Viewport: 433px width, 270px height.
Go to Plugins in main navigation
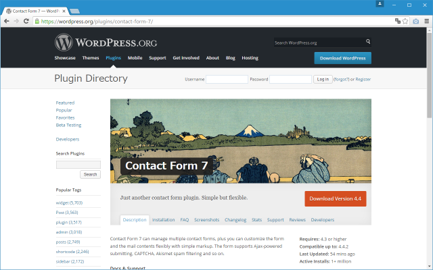pyautogui.click(x=113, y=58)
